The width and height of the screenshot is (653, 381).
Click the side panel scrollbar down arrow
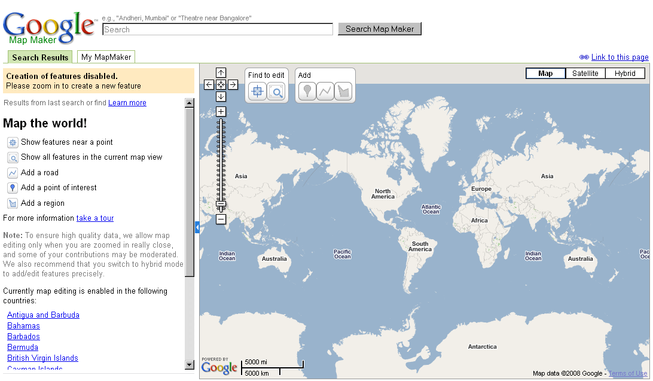click(190, 365)
